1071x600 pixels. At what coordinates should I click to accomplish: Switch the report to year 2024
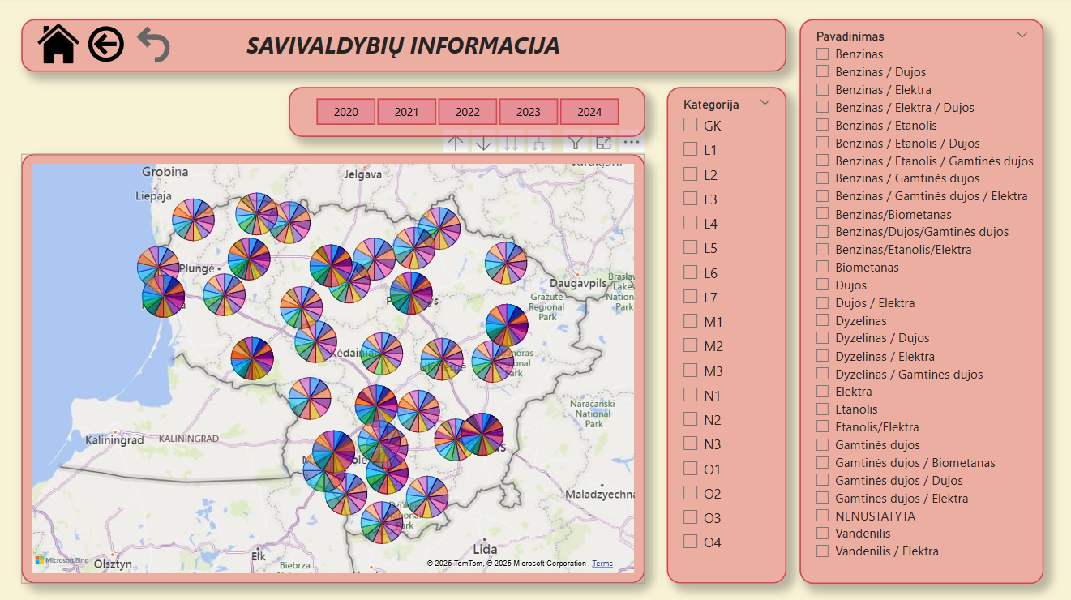(589, 112)
